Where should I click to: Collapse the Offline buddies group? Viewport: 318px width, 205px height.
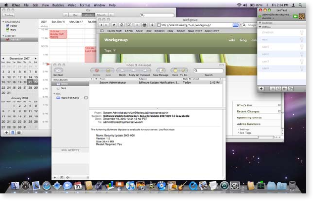coord(259,28)
